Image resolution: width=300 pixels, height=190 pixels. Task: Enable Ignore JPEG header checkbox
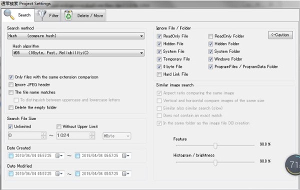[11, 85]
